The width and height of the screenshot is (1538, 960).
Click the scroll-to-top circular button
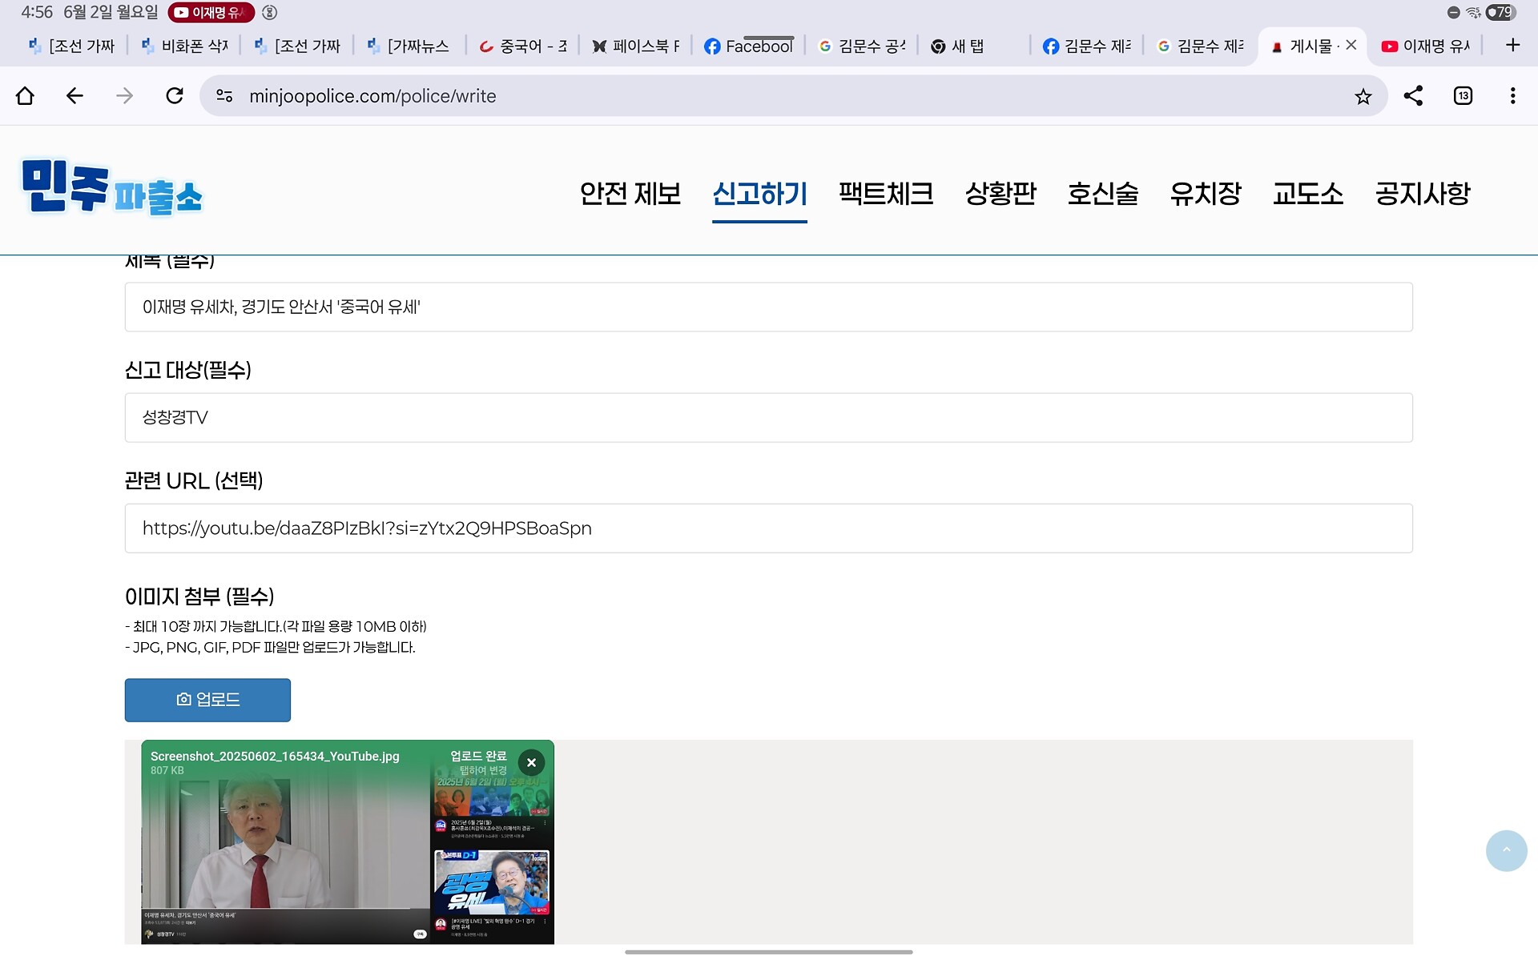pos(1506,850)
